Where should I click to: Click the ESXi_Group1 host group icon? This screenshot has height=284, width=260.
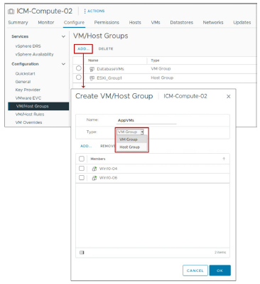92,78
